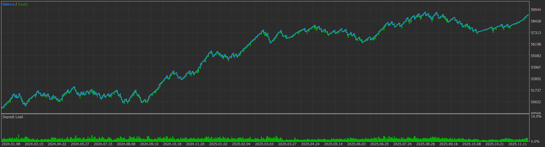Click the 2024.10.18 date label
Image resolution: width=545 pixels, height=147 pixels.
172,144
